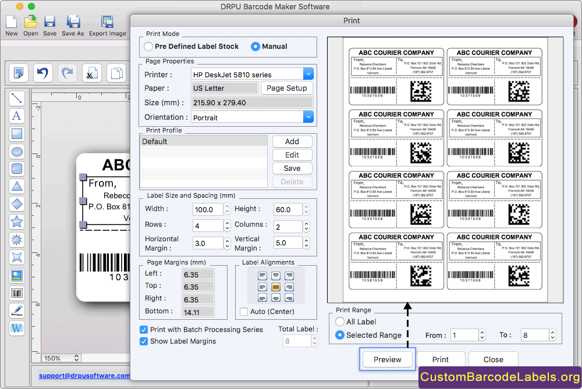This screenshot has width=582, height=389.
Task: Click the Horizontal Margin stepper
Action: 227,243
